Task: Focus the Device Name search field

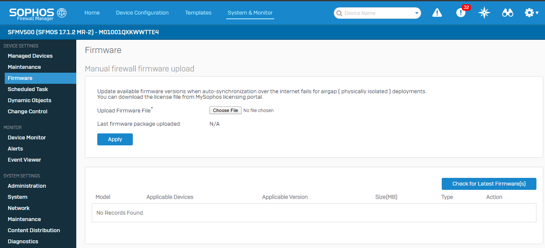Action: pos(377,13)
